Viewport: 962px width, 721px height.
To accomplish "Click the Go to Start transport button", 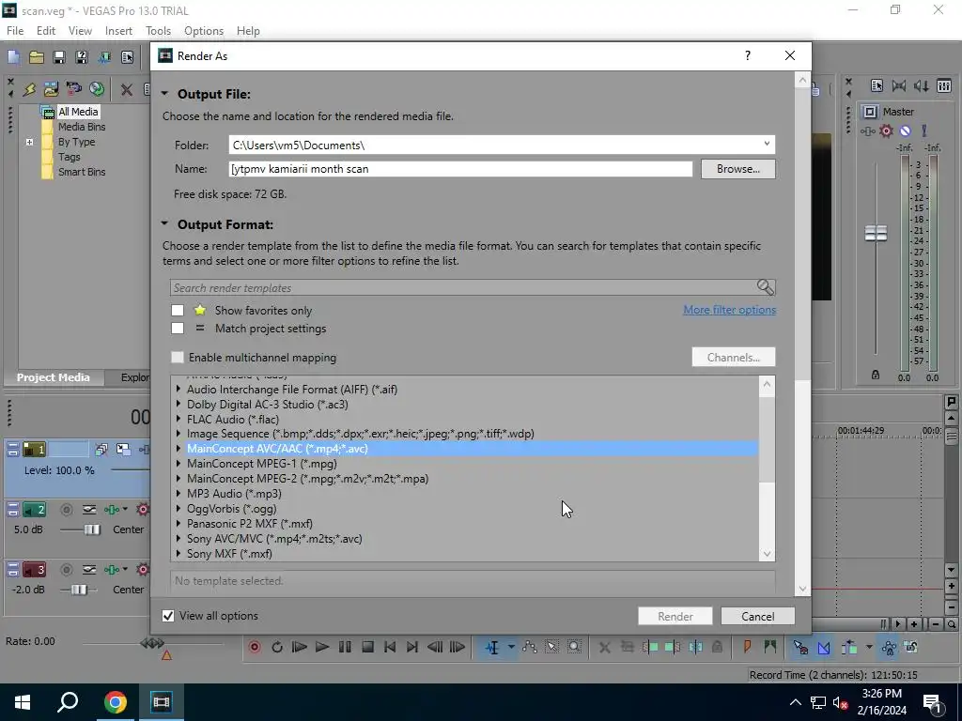I will [390, 647].
